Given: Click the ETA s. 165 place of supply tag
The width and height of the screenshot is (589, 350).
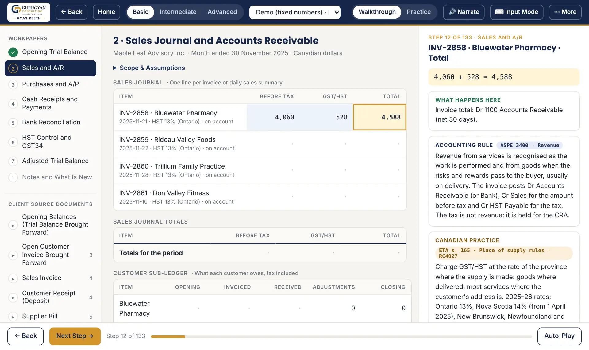Looking at the screenshot, I should point(504,253).
